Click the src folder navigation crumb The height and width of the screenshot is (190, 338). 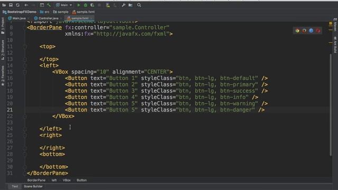(44, 12)
